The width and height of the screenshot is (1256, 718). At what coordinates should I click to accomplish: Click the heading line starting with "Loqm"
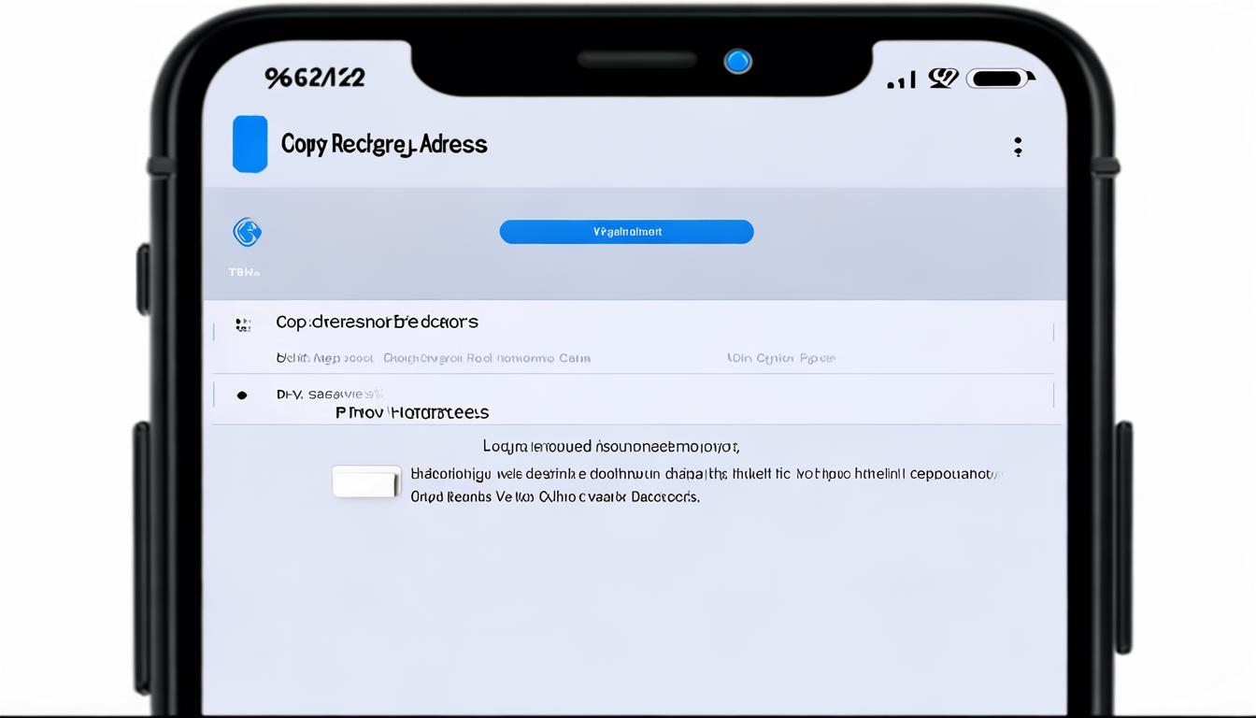[x=611, y=447]
